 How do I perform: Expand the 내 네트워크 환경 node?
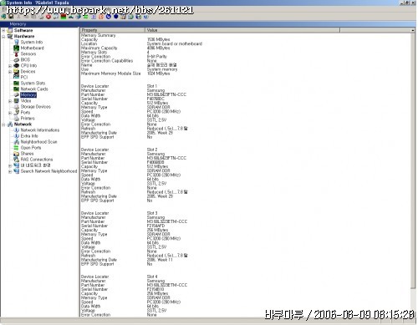[x=10, y=165]
